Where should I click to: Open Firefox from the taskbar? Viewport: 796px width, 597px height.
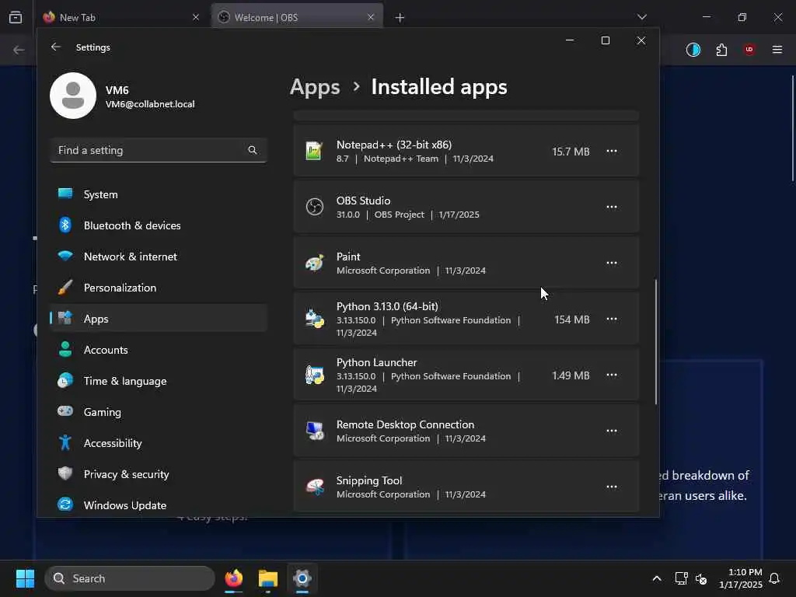[233, 578]
